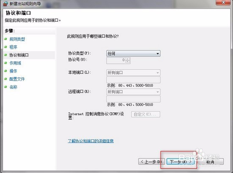Select the 操作 step
The height and width of the screenshot is (173, 233).
point(13,71)
